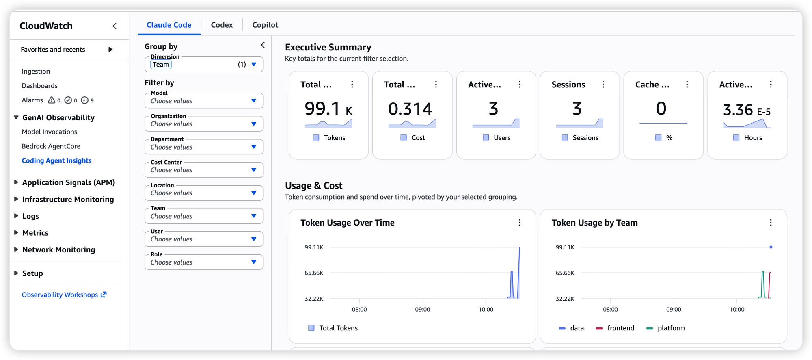The width and height of the screenshot is (812, 360).
Task: Collapse the CloudWatch navigation sidebar
Action: [x=114, y=26]
